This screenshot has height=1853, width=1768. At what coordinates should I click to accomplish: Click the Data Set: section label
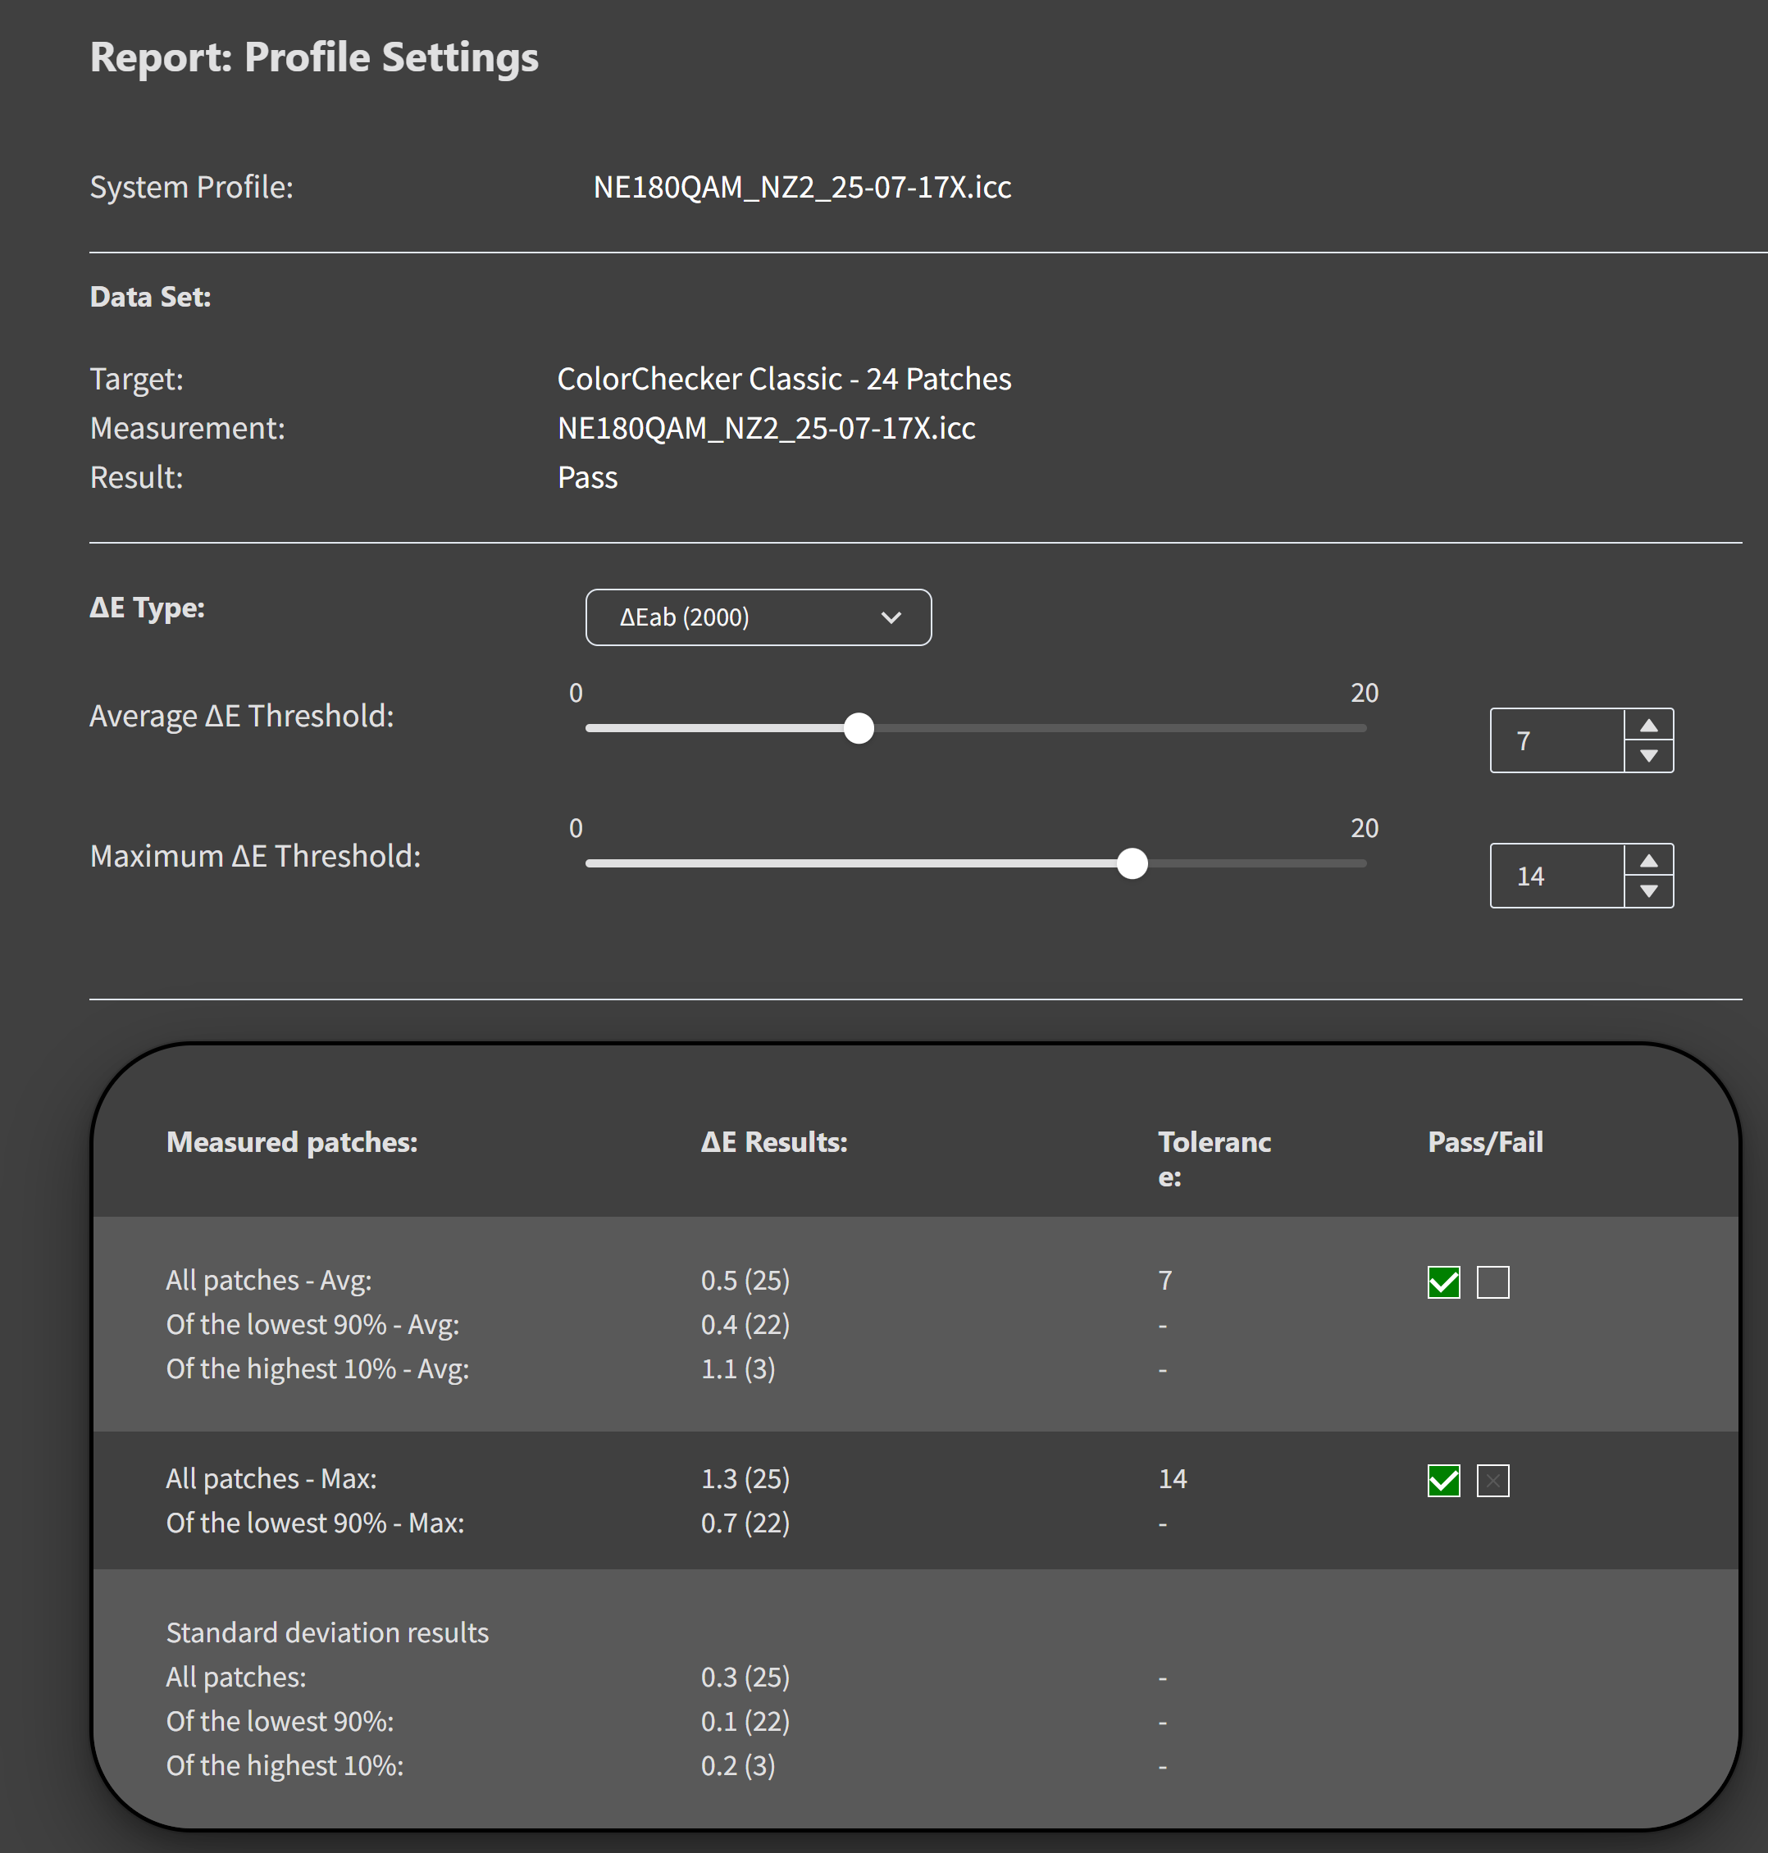click(x=150, y=297)
